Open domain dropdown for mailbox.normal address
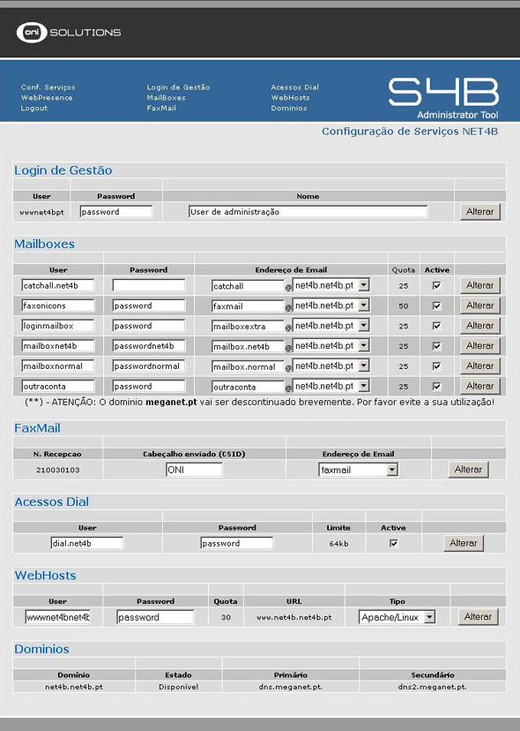This screenshot has width=520, height=731. click(x=364, y=365)
